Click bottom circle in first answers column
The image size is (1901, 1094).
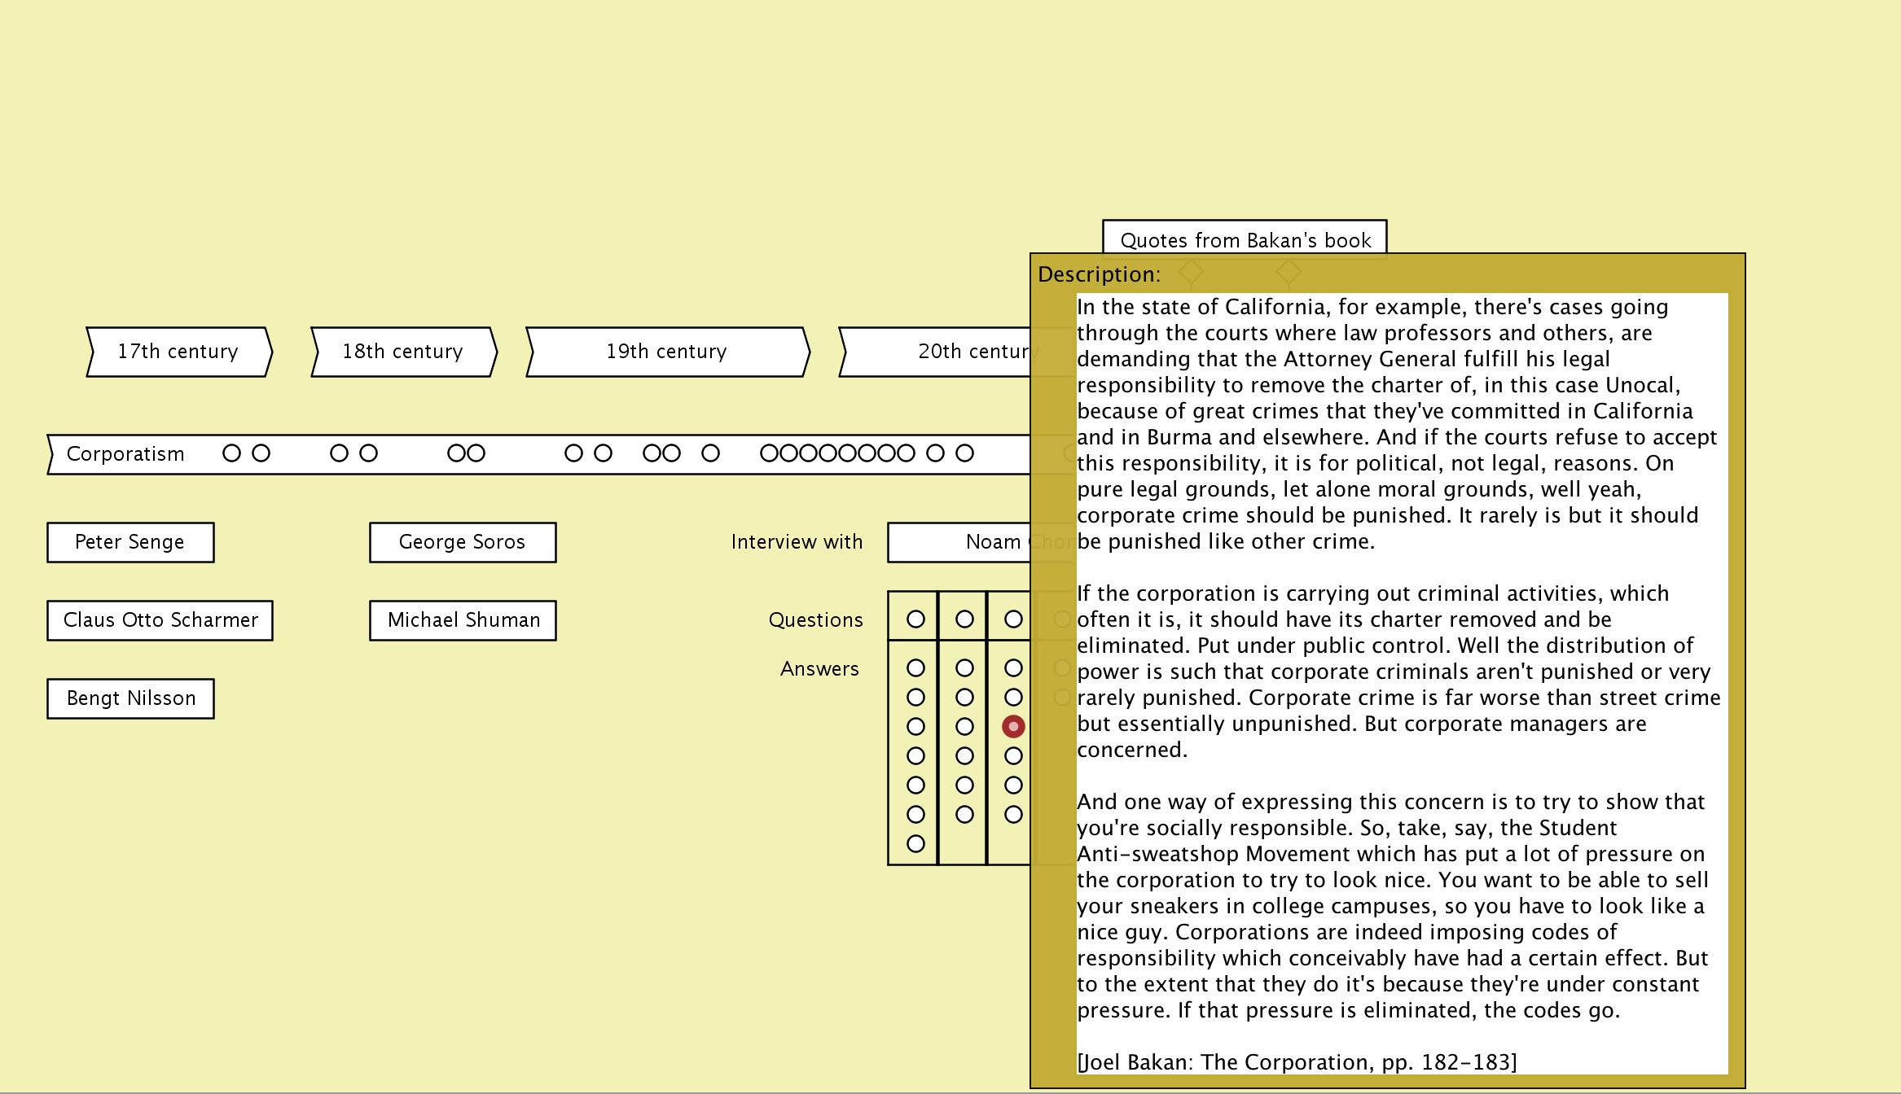point(915,843)
